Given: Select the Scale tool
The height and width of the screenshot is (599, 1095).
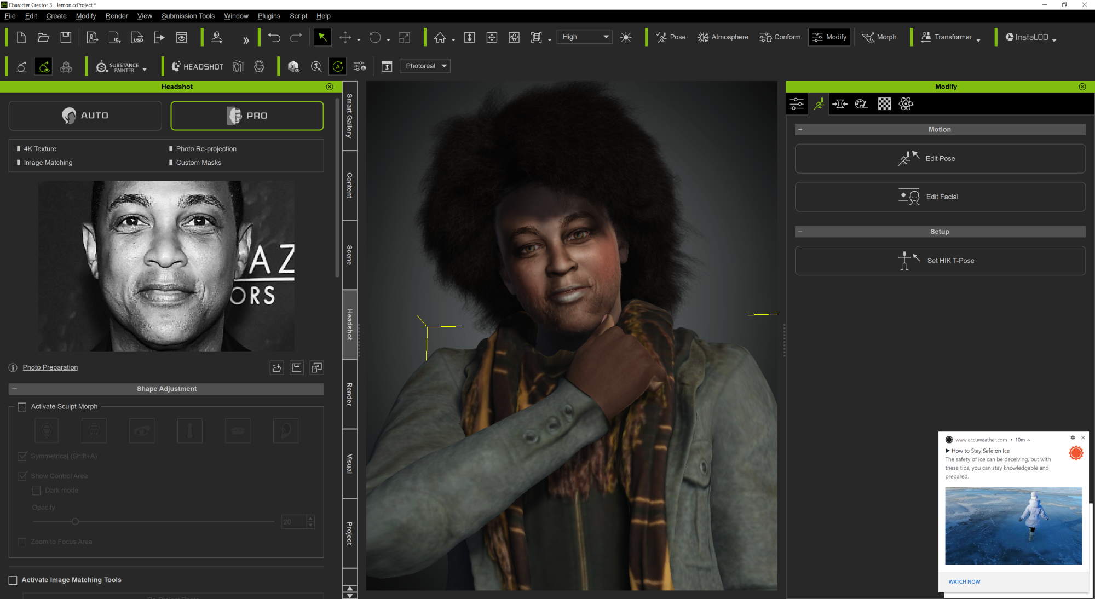Looking at the screenshot, I should click(405, 37).
